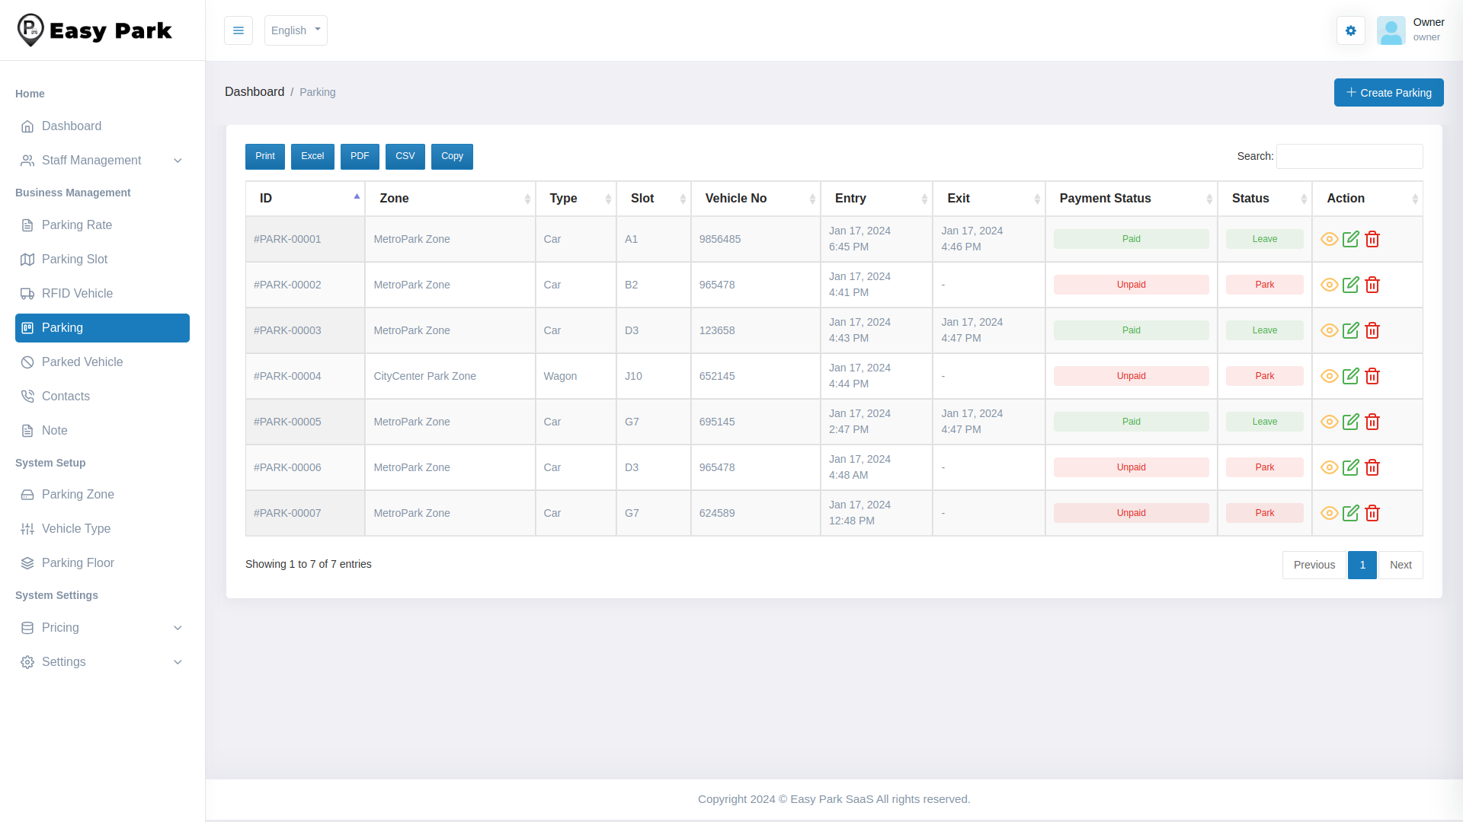Open the English language dropdown
Screen dimensions: 1463x822
296,30
